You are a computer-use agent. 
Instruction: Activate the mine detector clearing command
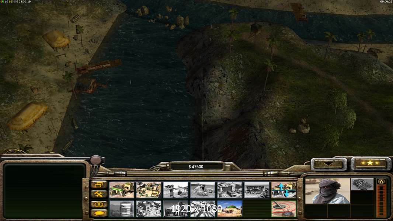[x=284, y=208]
